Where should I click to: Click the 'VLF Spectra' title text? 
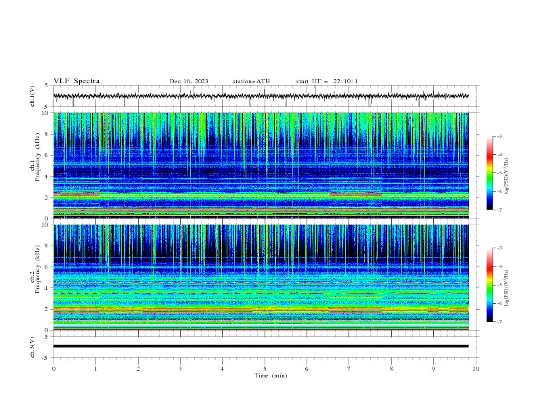point(76,81)
